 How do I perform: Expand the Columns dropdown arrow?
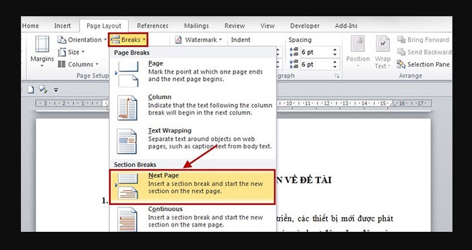tap(97, 65)
